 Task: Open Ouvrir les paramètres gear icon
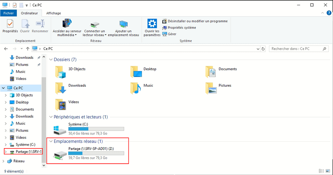pyautogui.click(x=152, y=24)
